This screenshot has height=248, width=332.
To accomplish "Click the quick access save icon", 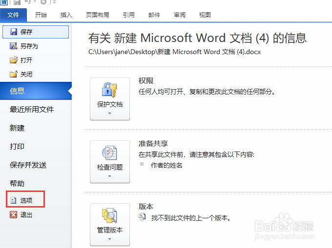I will pyautogui.click(x=17, y=2).
